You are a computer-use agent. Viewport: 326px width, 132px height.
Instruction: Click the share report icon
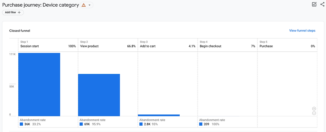[x=322, y=4]
